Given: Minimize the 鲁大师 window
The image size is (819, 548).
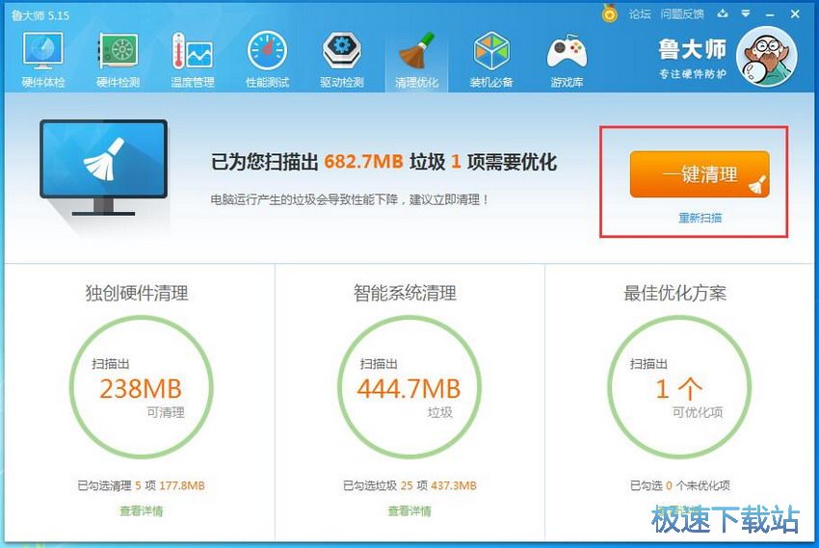Looking at the screenshot, I should (770, 15).
